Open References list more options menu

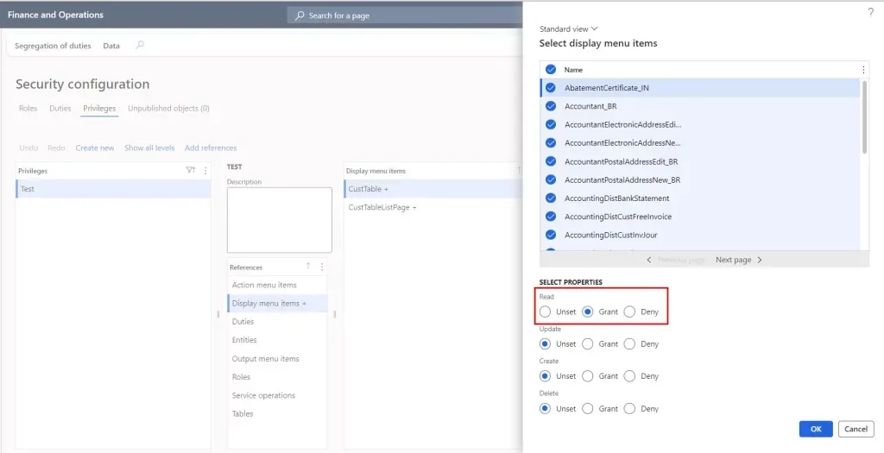[x=322, y=267]
